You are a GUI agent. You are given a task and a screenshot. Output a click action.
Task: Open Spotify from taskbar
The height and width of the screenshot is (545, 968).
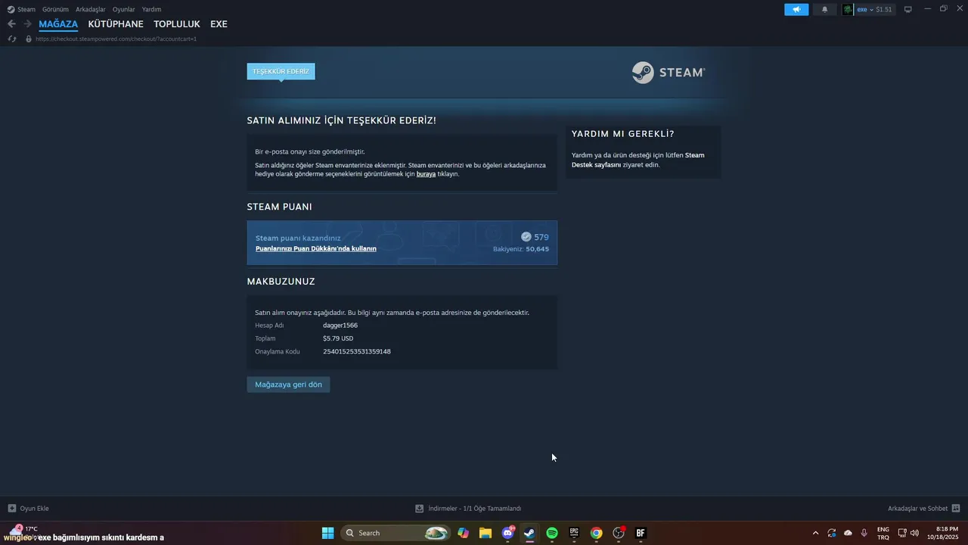(x=552, y=533)
